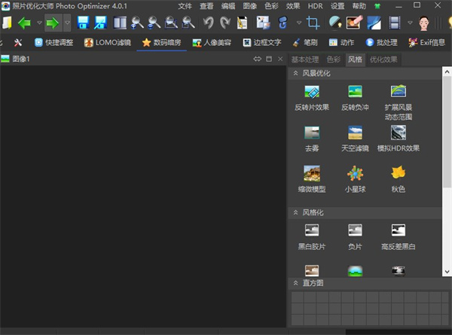Collapse the 风景优化 section
Screen dimensions: 452x335
click(295, 74)
